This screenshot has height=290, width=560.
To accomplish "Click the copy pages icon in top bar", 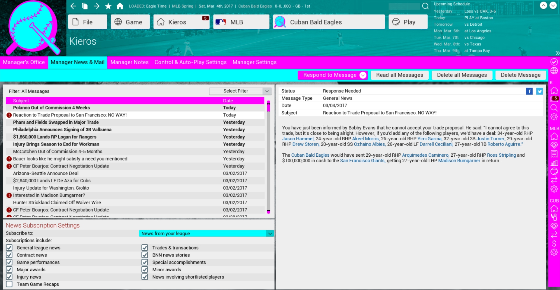I will [85, 6].
